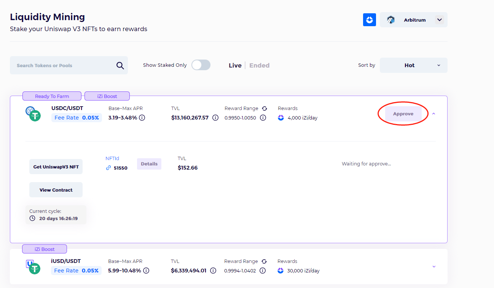Click the Get UniswapV3 NFT button
The height and width of the screenshot is (288, 494).
pos(56,167)
